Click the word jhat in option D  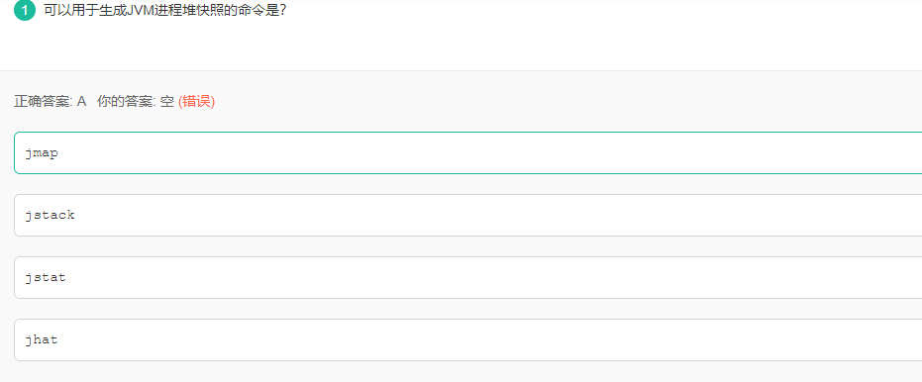pos(42,339)
